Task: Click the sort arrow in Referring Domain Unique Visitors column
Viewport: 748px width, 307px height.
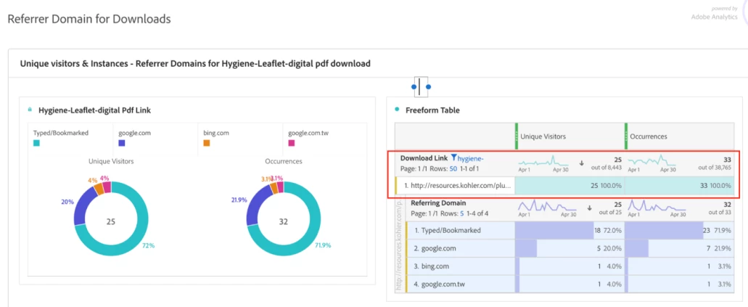Action: (x=591, y=208)
